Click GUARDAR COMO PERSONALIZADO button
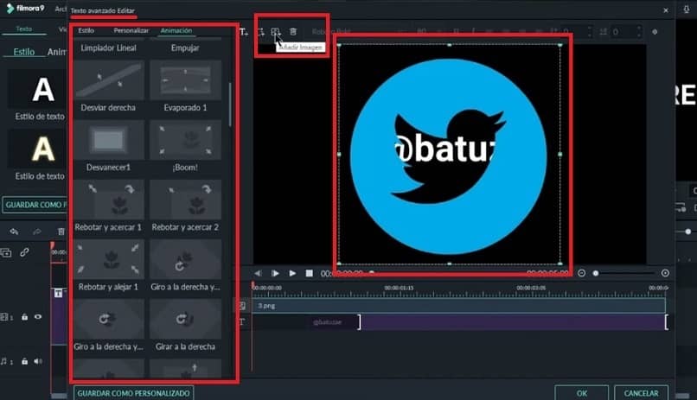This screenshot has width=697, height=400. (x=133, y=393)
